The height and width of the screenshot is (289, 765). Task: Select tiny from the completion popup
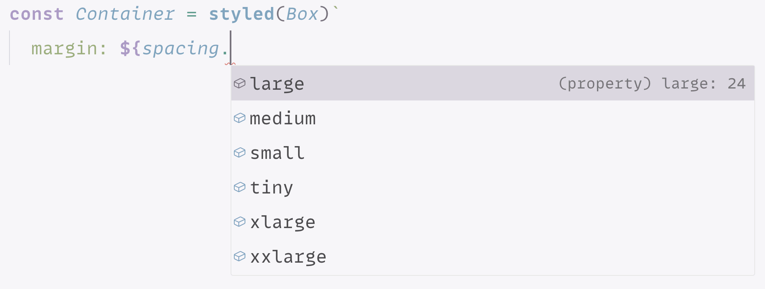(272, 187)
